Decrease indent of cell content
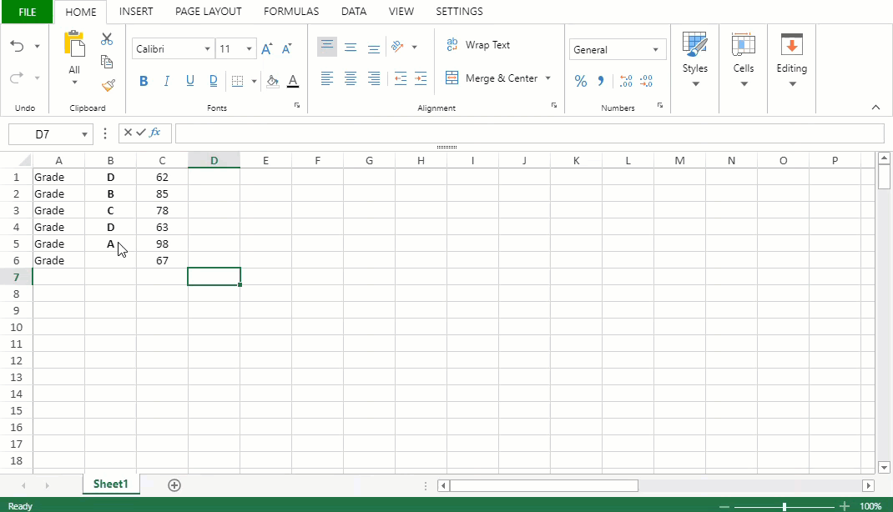 [x=401, y=78]
